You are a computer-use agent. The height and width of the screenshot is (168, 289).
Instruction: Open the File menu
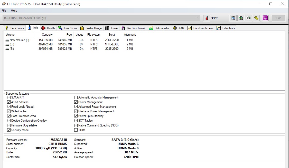[4, 11]
